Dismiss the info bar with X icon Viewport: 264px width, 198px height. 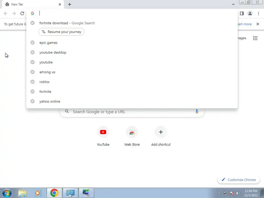point(258,24)
